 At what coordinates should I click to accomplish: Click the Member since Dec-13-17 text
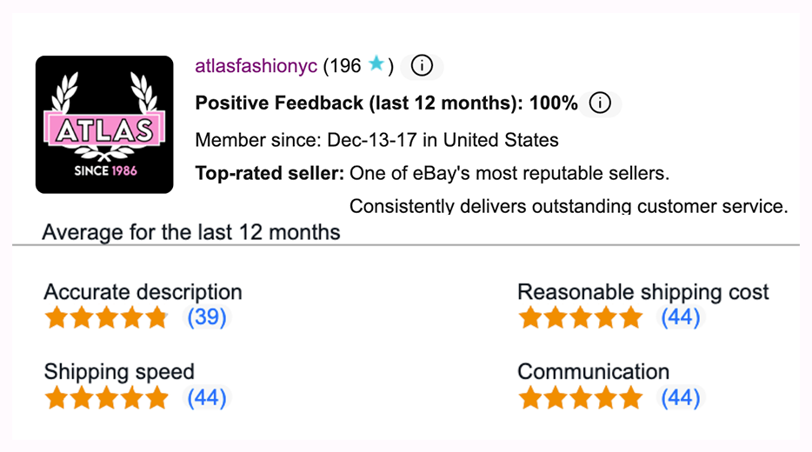377,140
